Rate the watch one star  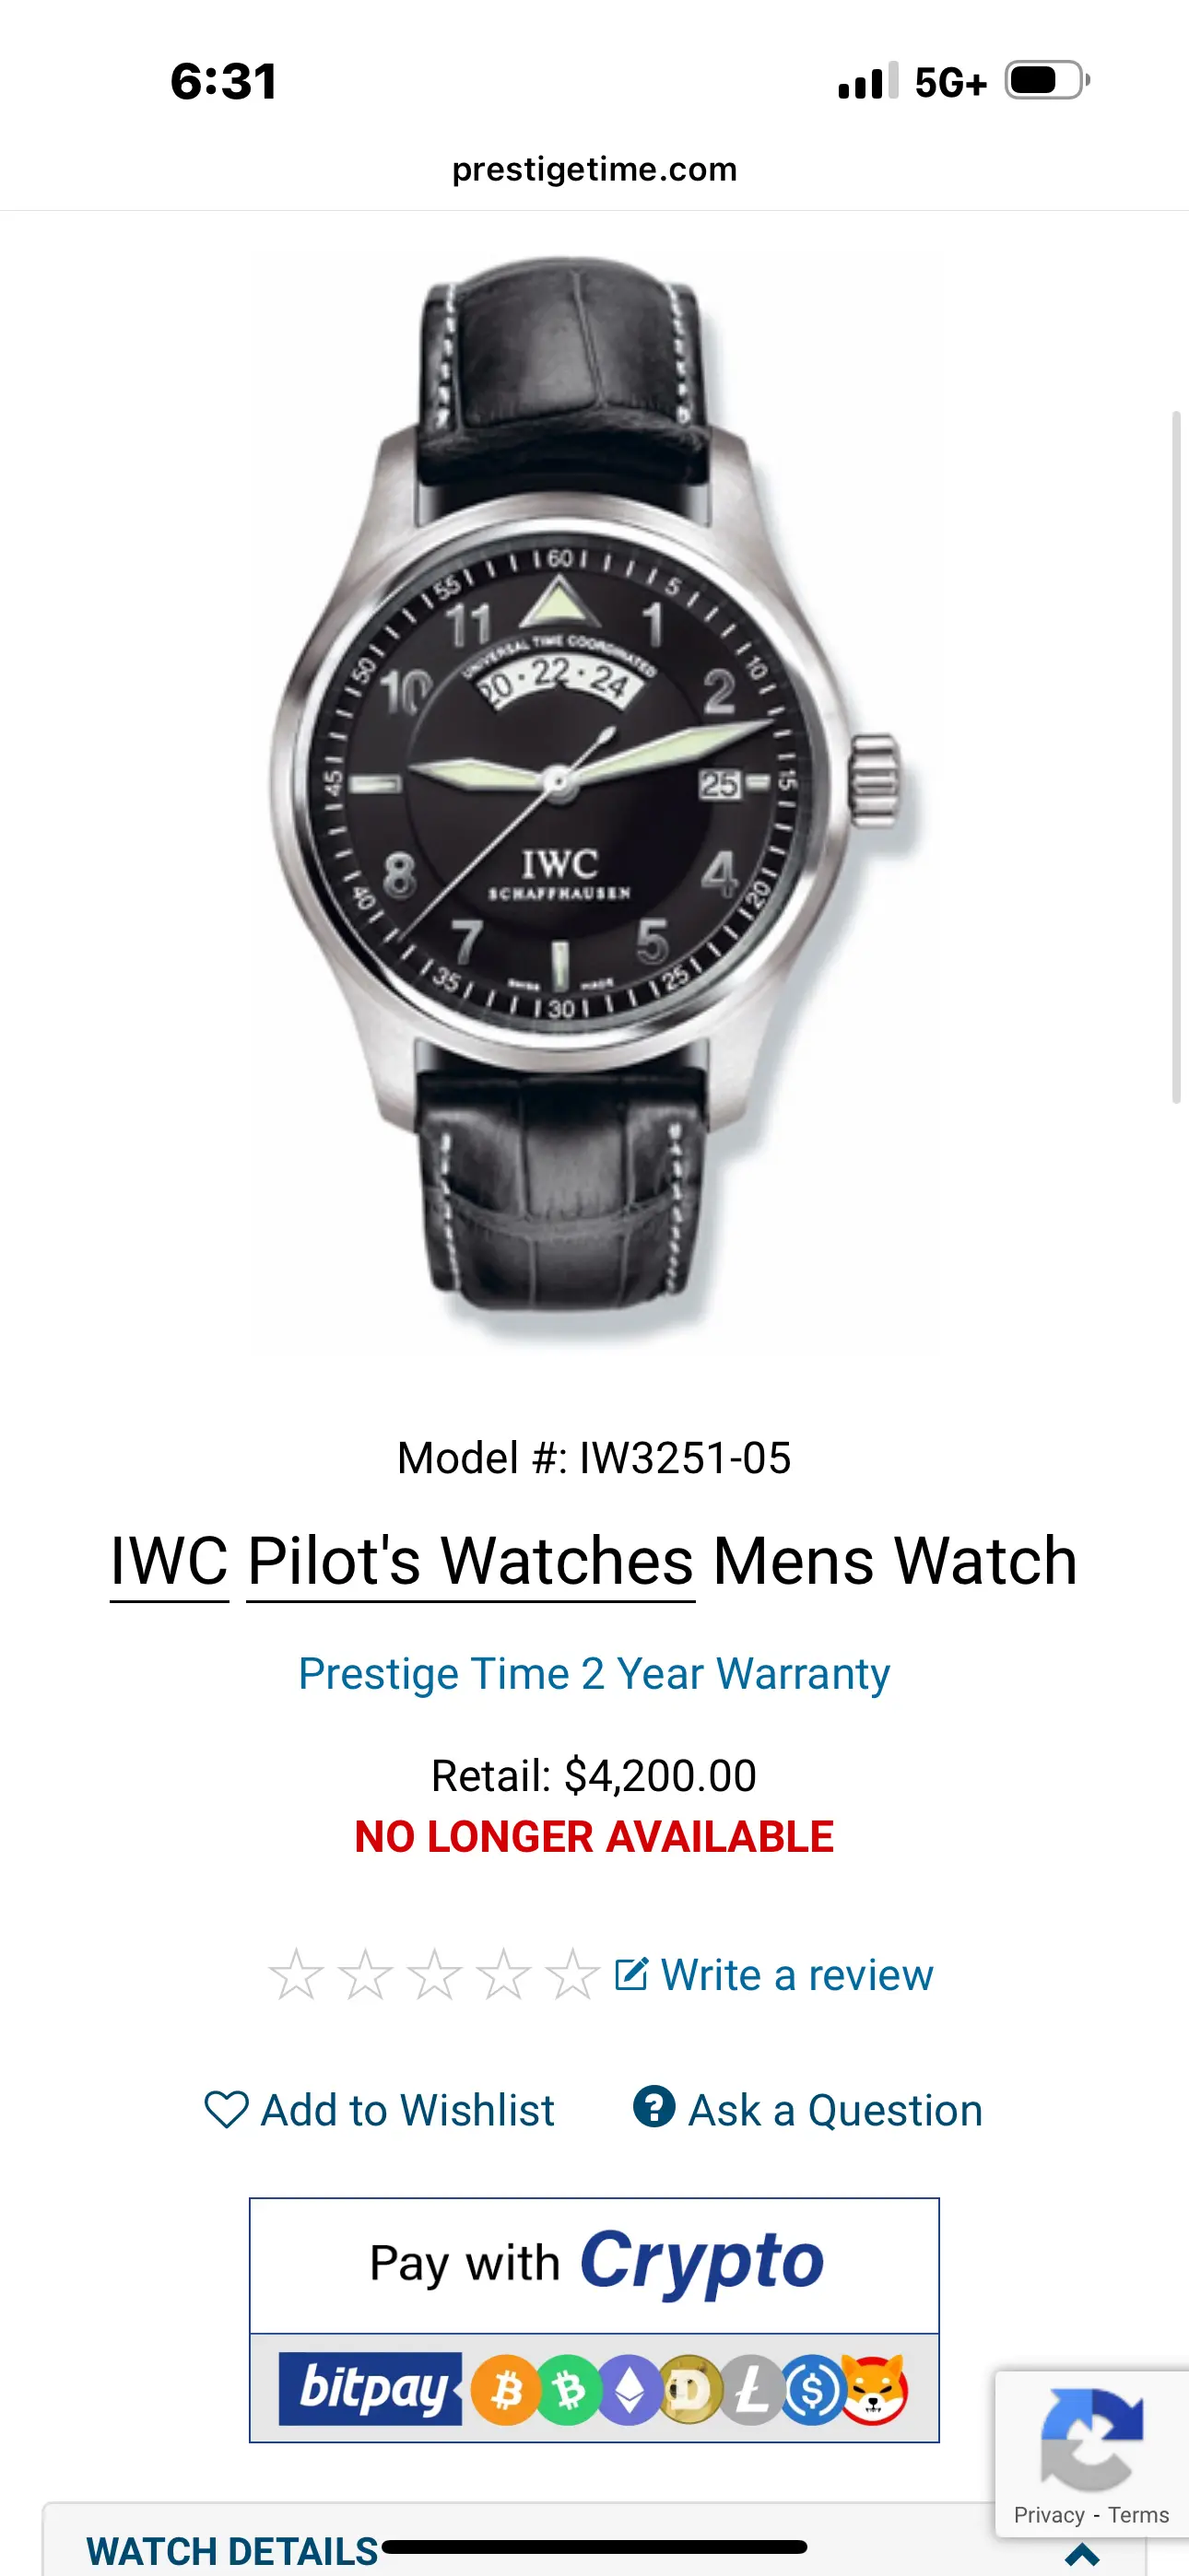pyautogui.click(x=296, y=1974)
